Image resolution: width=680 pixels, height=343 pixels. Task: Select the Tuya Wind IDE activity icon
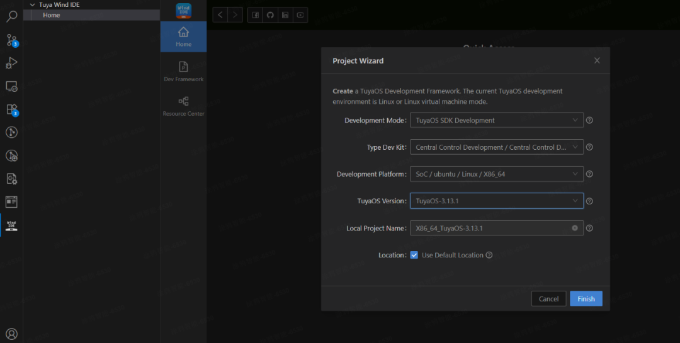(x=12, y=225)
